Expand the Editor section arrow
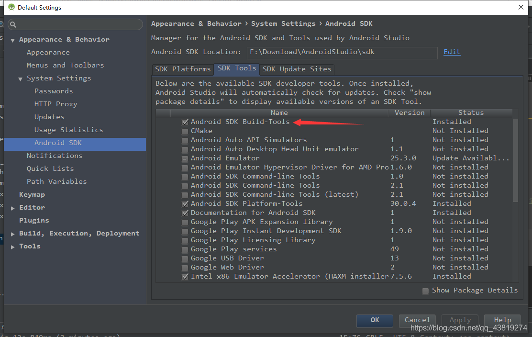This screenshot has width=532, height=337. (12, 208)
